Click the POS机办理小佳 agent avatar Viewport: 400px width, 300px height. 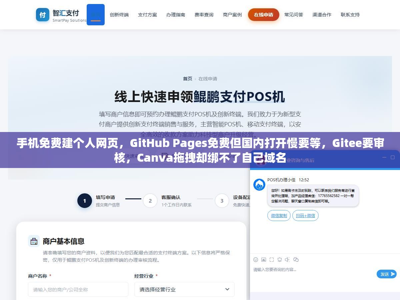tap(259, 185)
